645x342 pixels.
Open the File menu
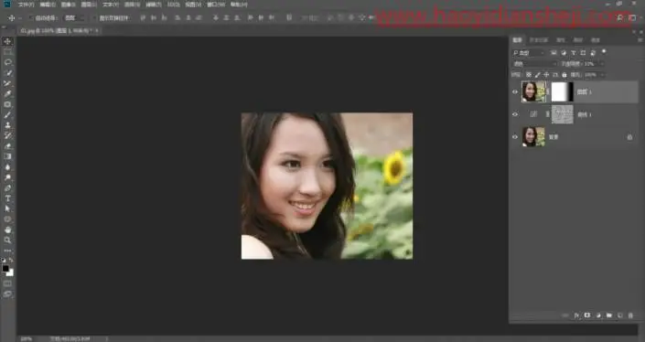click(x=26, y=5)
